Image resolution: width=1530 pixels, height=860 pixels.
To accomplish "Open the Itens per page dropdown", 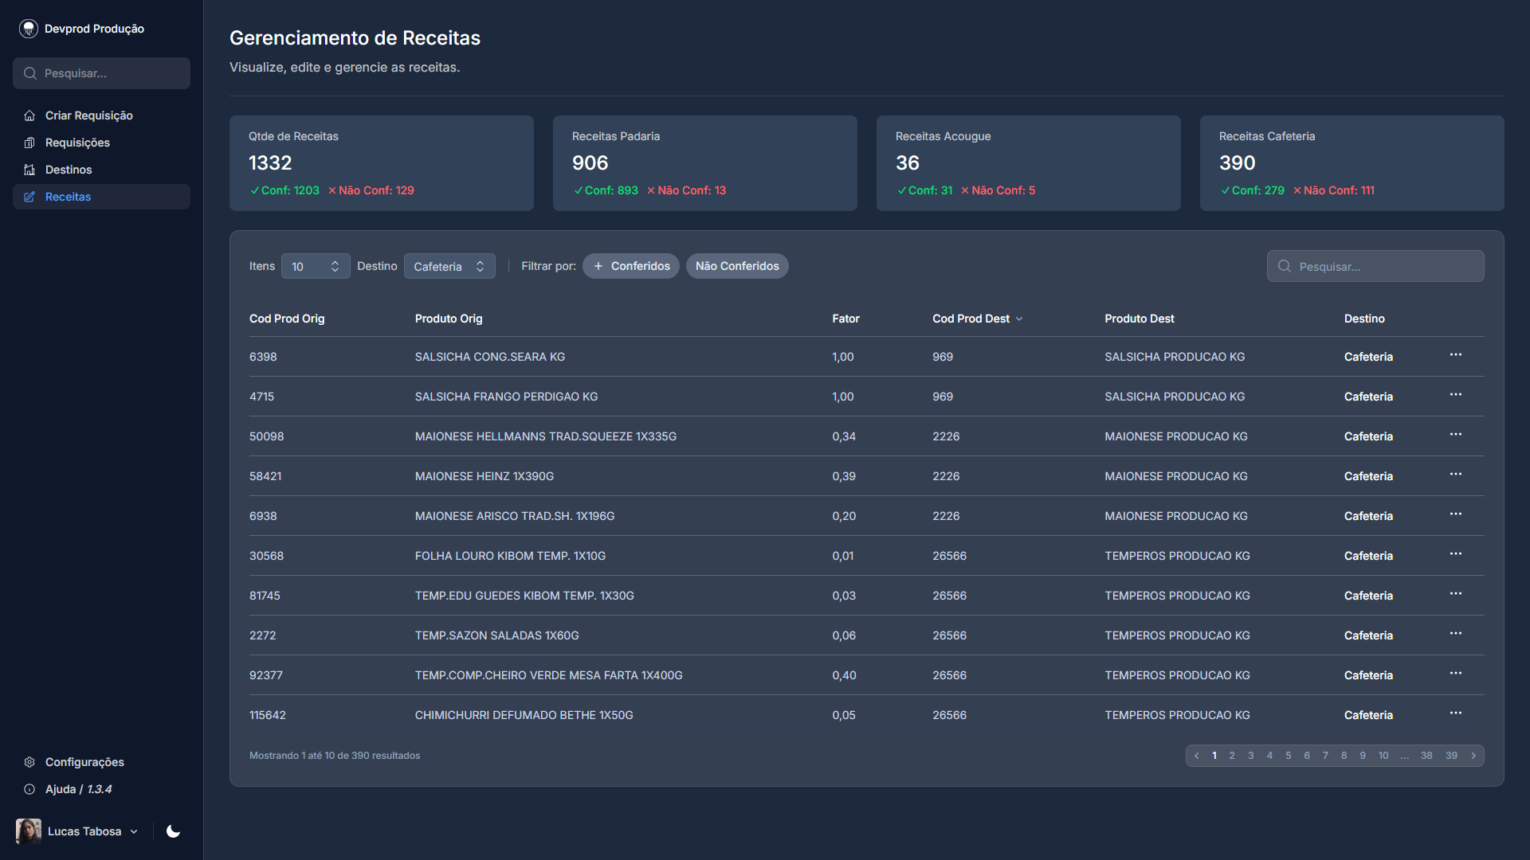I will coord(316,266).
